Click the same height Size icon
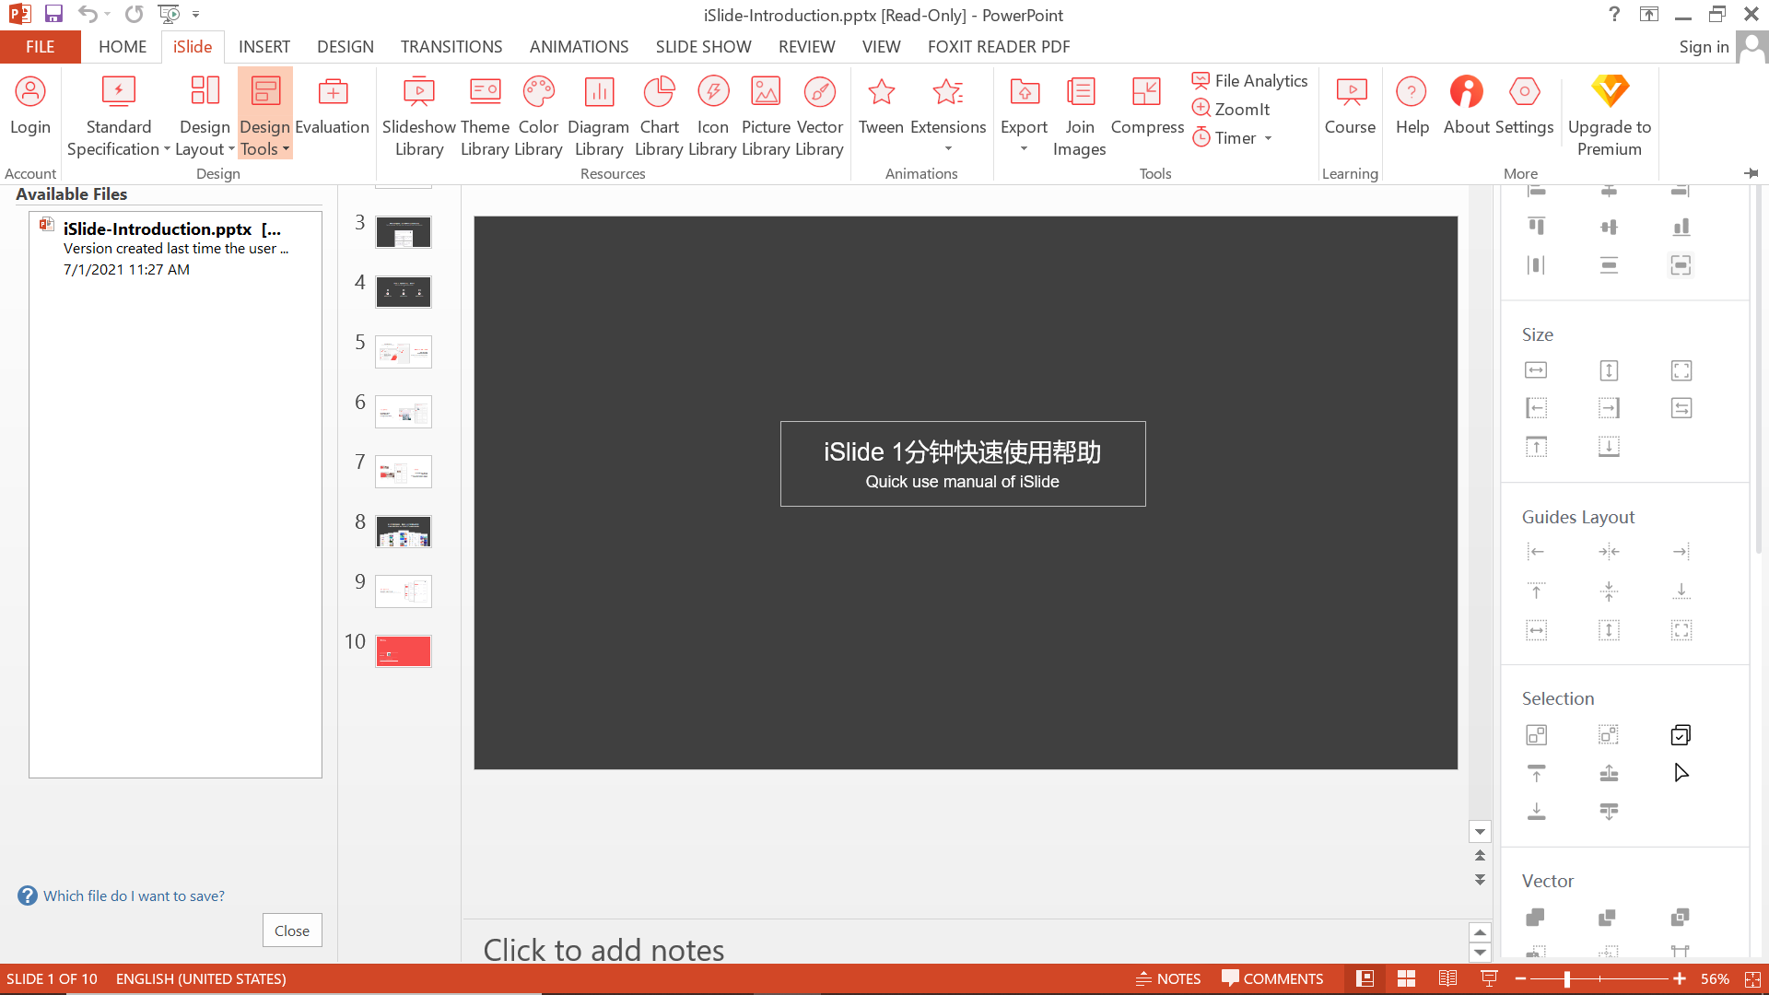 coord(1609,370)
